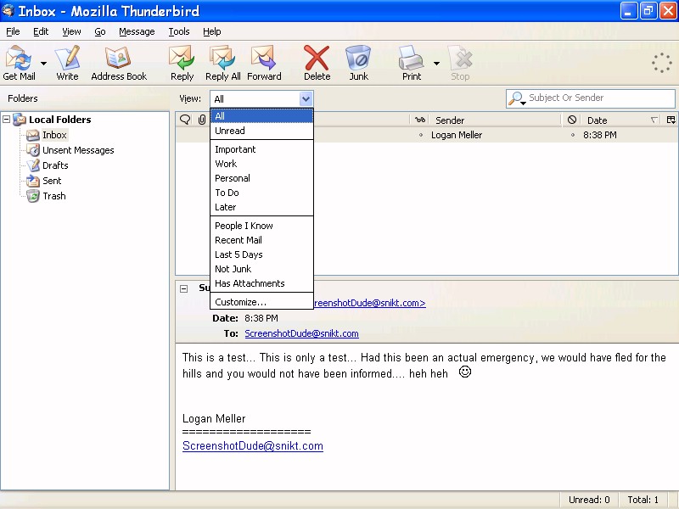The width and height of the screenshot is (679, 509).
Task: Select Unread in the View list
Action: pos(261,131)
